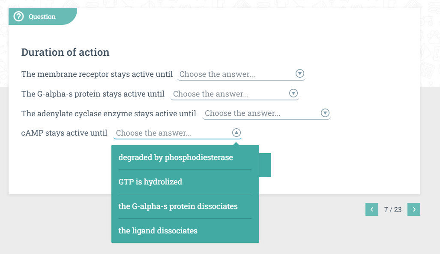Click the adenylate cyclase dropdown arrow icon
This screenshot has width=440, height=254.
pos(325,113)
